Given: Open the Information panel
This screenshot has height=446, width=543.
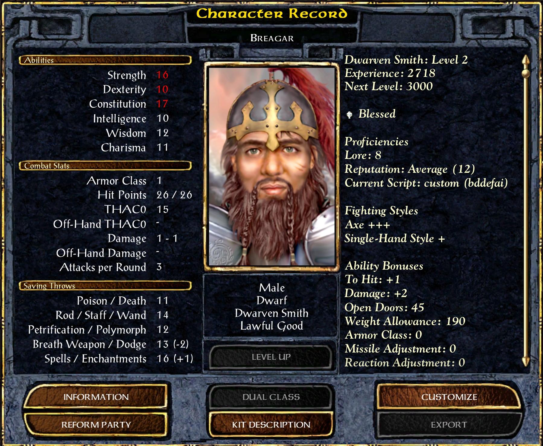Looking at the screenshot, I should pos(96,397).
